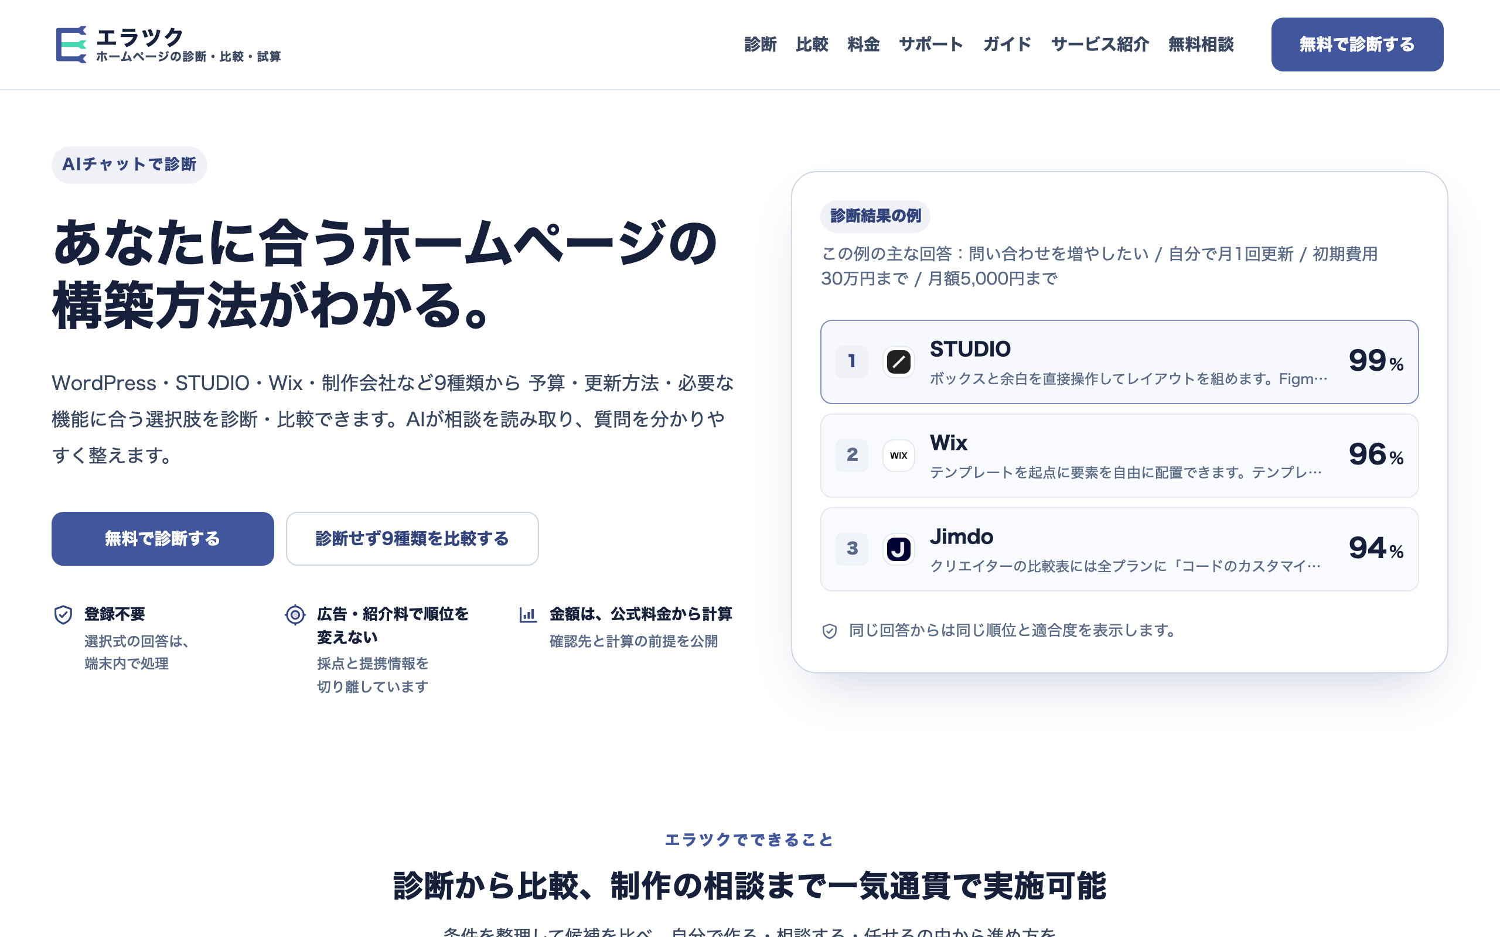
Task: Click the 94% match score
Action: 1376,548
